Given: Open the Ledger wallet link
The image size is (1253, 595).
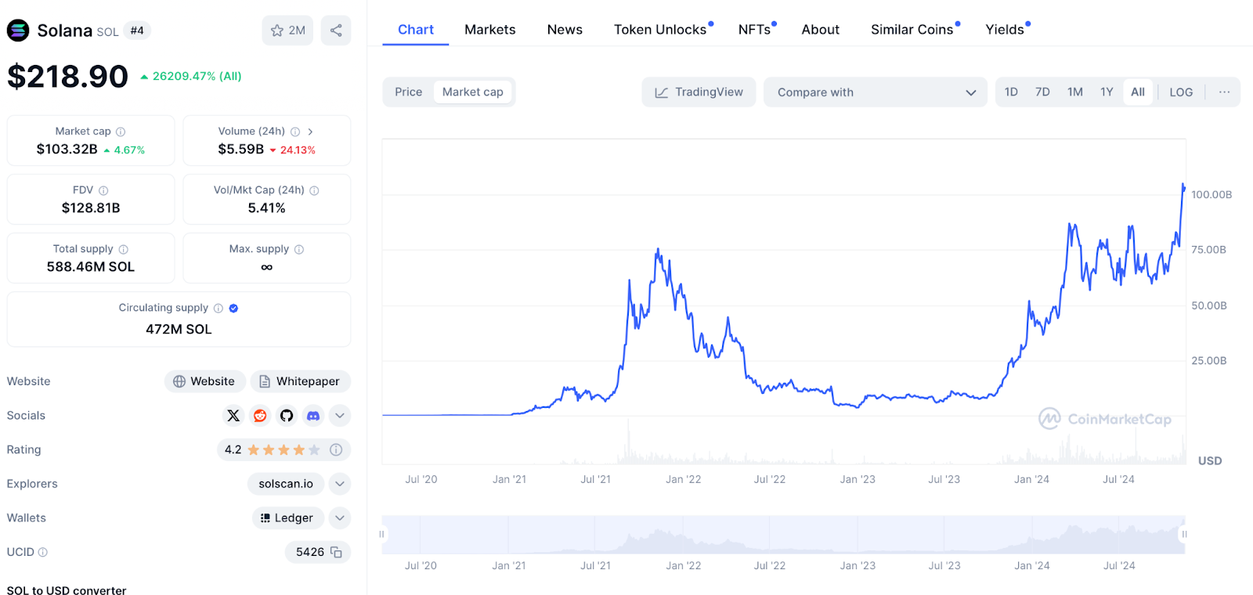Looking at the screenshot, I should click(x=287, y=517).
